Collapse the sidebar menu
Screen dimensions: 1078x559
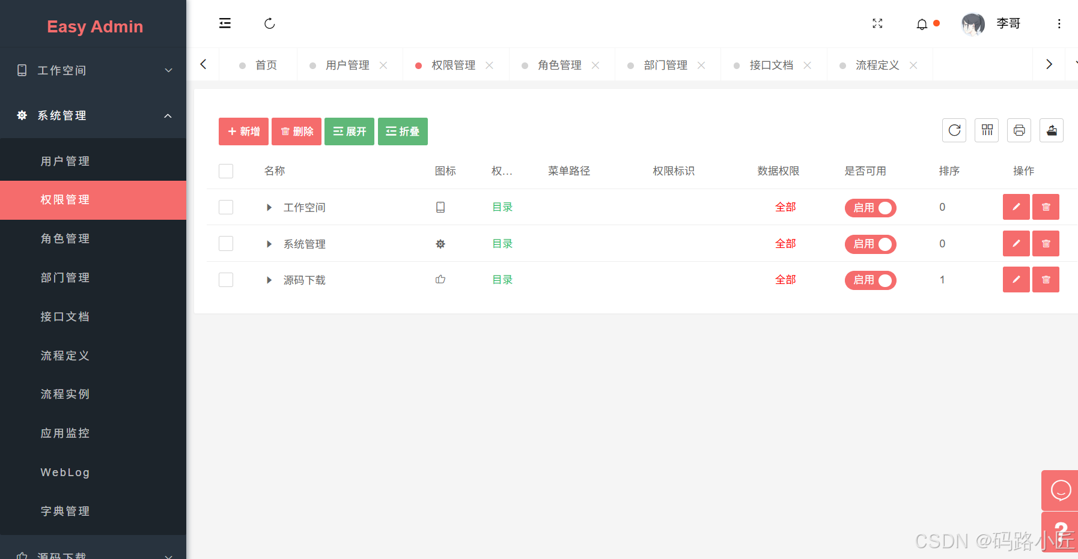pos(225,23)
